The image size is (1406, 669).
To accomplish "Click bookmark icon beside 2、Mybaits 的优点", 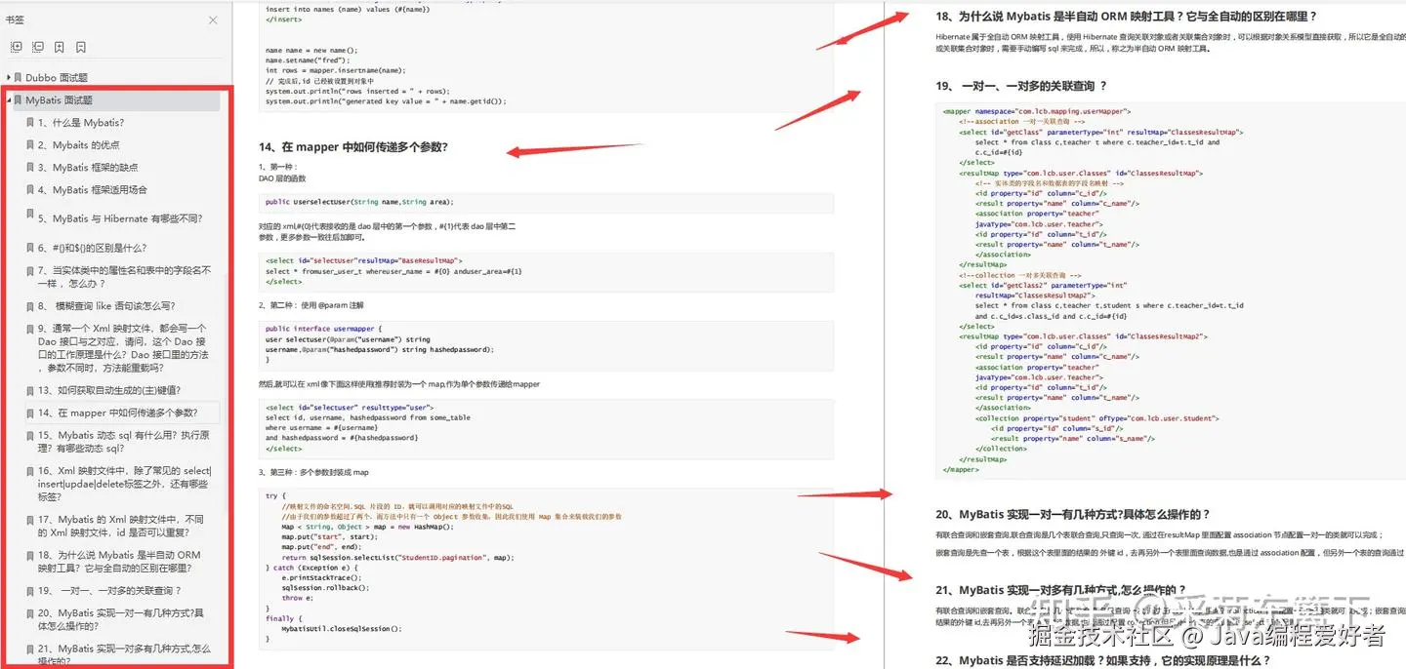I will pyautogui.click(x=31, y=145).
